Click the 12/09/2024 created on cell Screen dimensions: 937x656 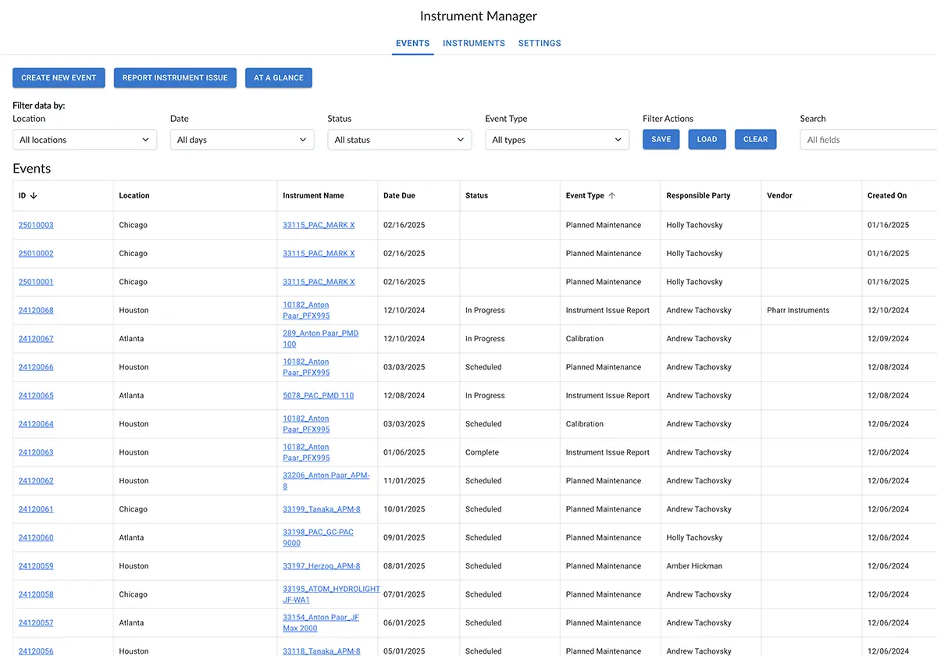click(889, 339)
